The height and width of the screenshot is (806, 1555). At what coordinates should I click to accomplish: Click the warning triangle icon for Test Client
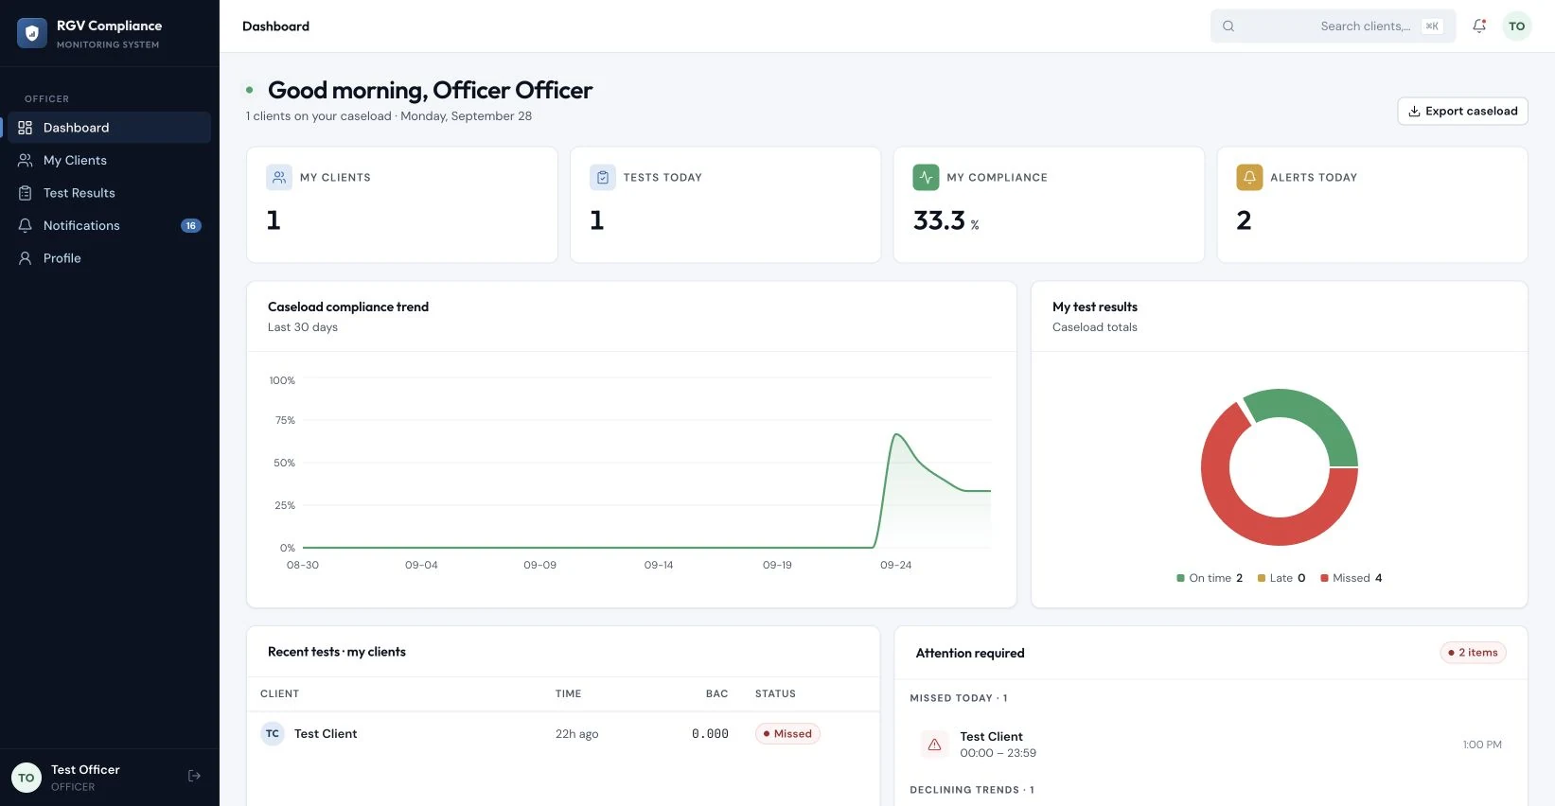[934, 745]
